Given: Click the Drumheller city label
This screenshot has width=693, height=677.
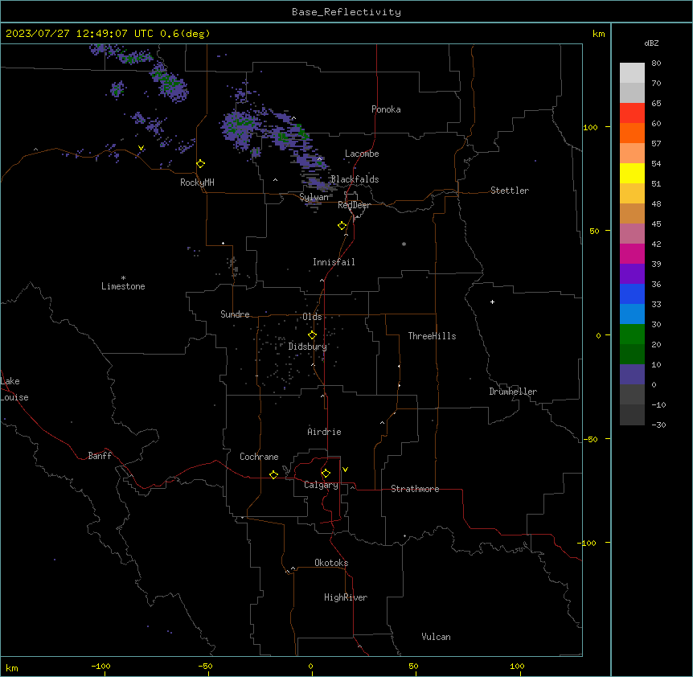Looking at the screenshot, I should [x=513, y=392].
